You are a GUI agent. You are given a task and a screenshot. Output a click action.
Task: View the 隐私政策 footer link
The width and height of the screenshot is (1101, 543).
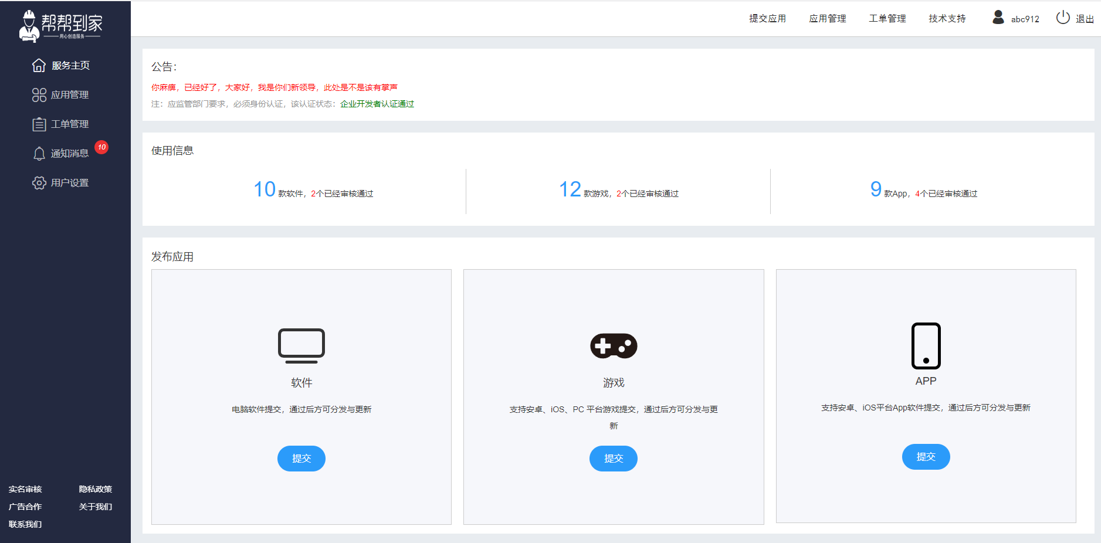pyautogui.click(x=95, y=489)
